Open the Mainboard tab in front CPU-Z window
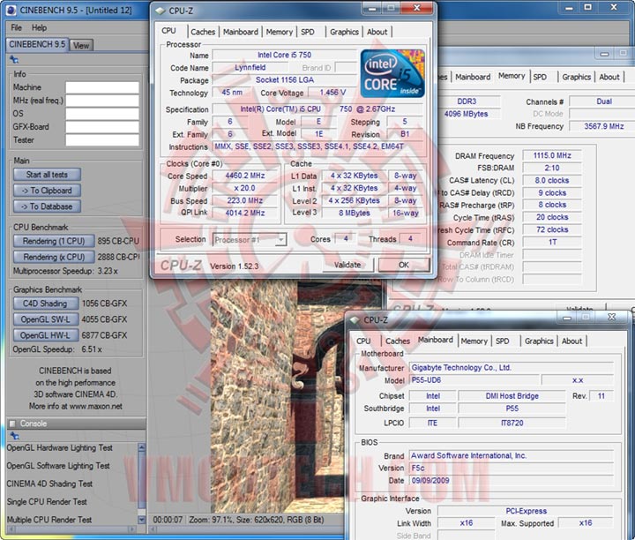This screenshot has height=540, width=635. point(241,32)
